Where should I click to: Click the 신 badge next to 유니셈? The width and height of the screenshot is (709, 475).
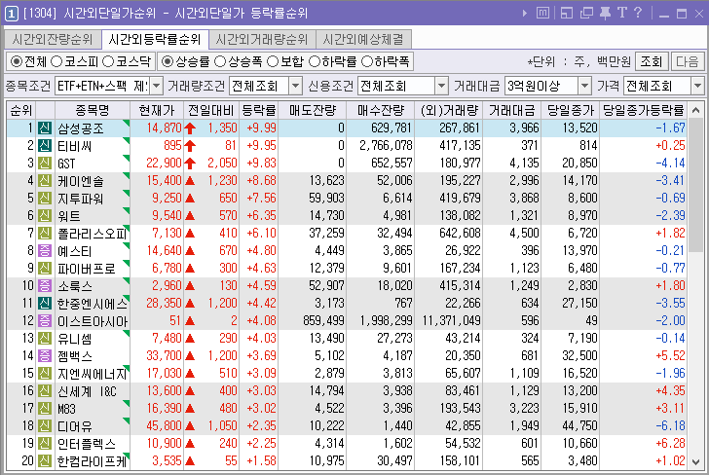(x=45, y=339)
